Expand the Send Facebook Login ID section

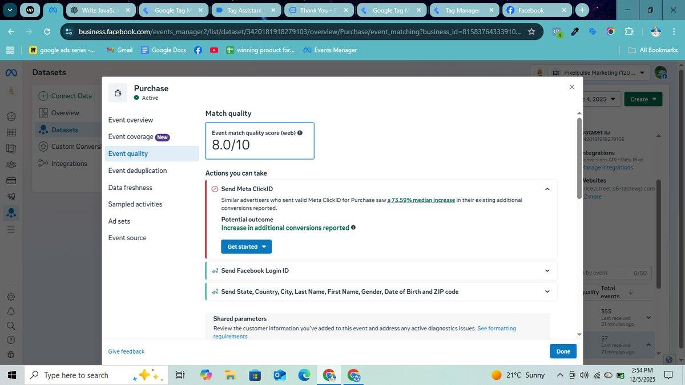click(547, 271)
